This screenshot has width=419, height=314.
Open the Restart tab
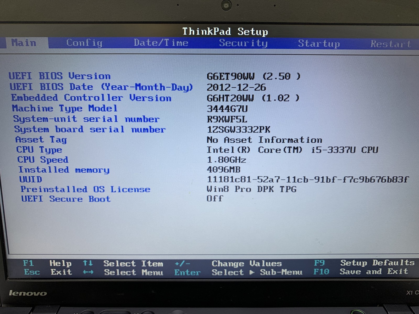click(x=391, y=44)
